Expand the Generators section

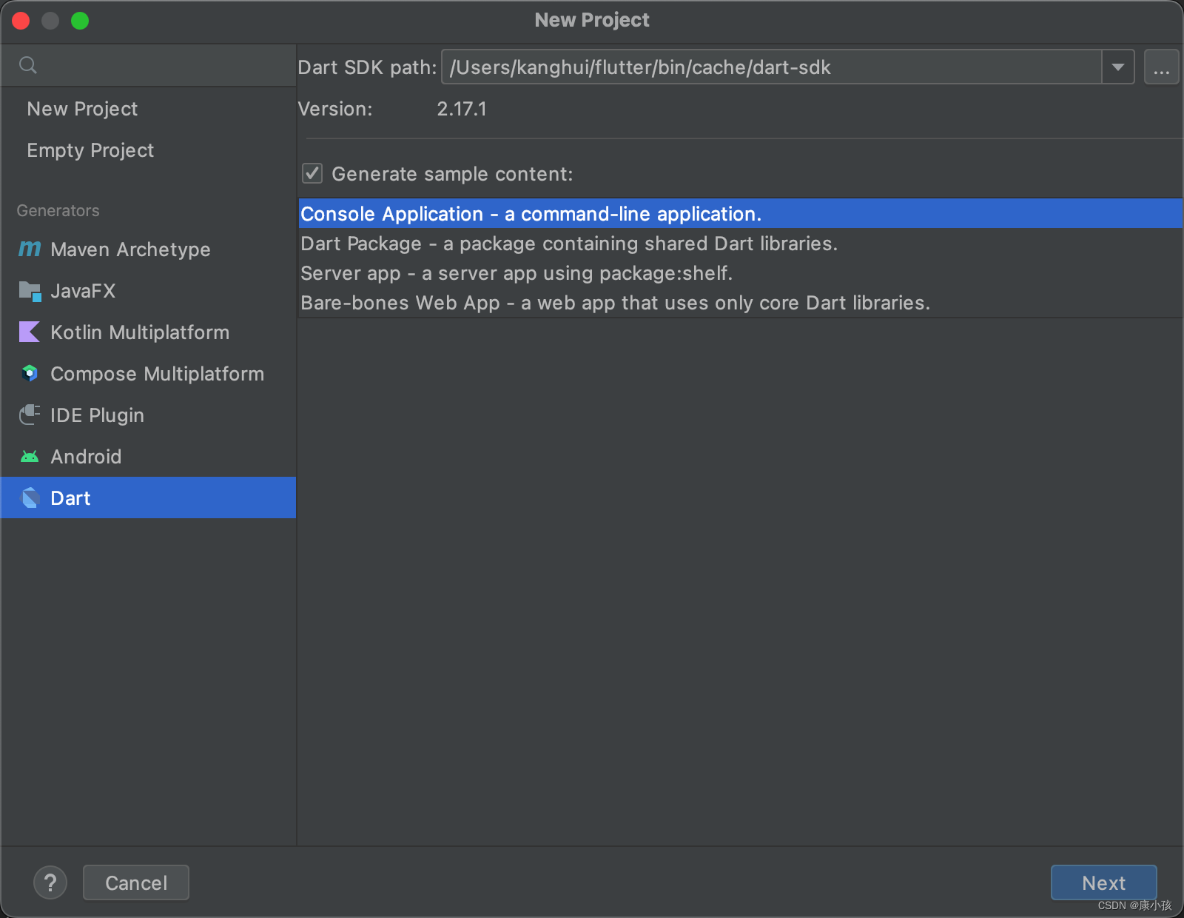[58, 210]
